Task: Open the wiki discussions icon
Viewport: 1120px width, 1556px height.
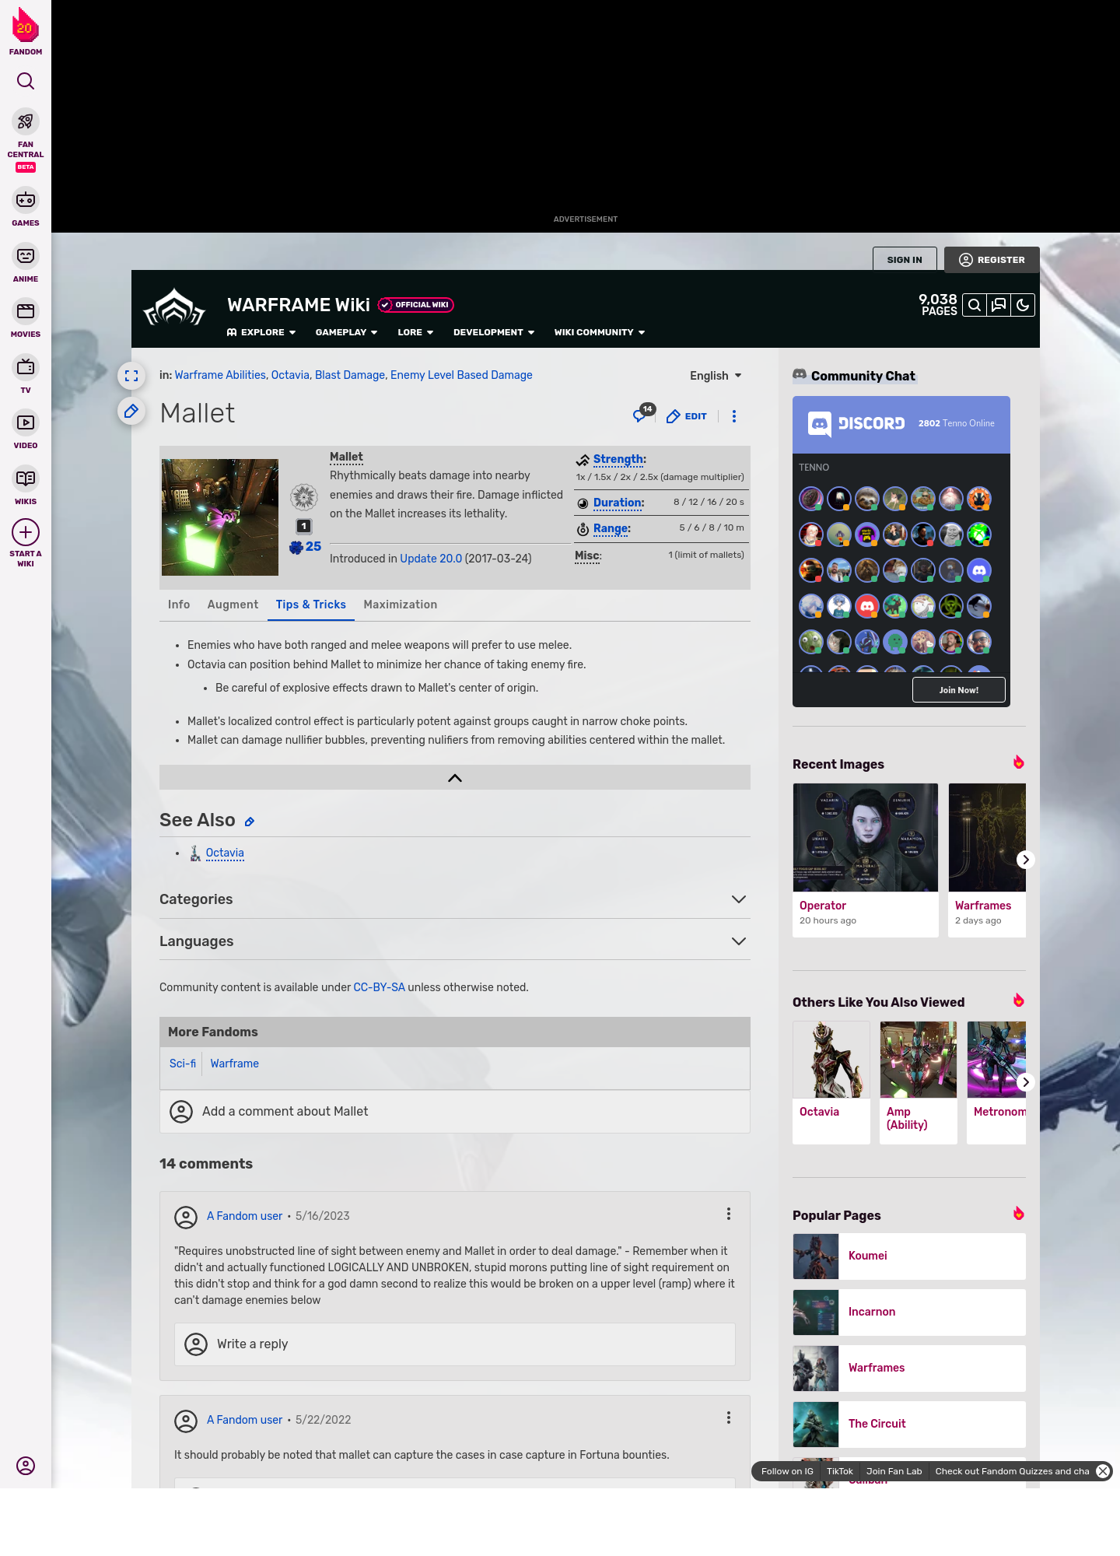Action: [x=999, y=305]
